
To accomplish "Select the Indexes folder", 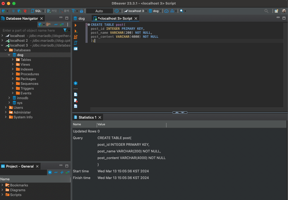I will [24, 69].
